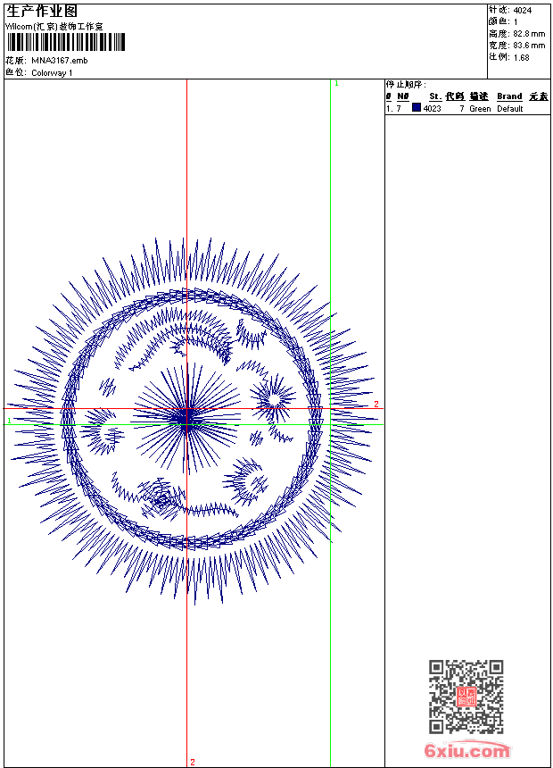The image size is (553, 768).
Task: Click the '停止顺序:' stop sequence heading
Action: point(406,85)
